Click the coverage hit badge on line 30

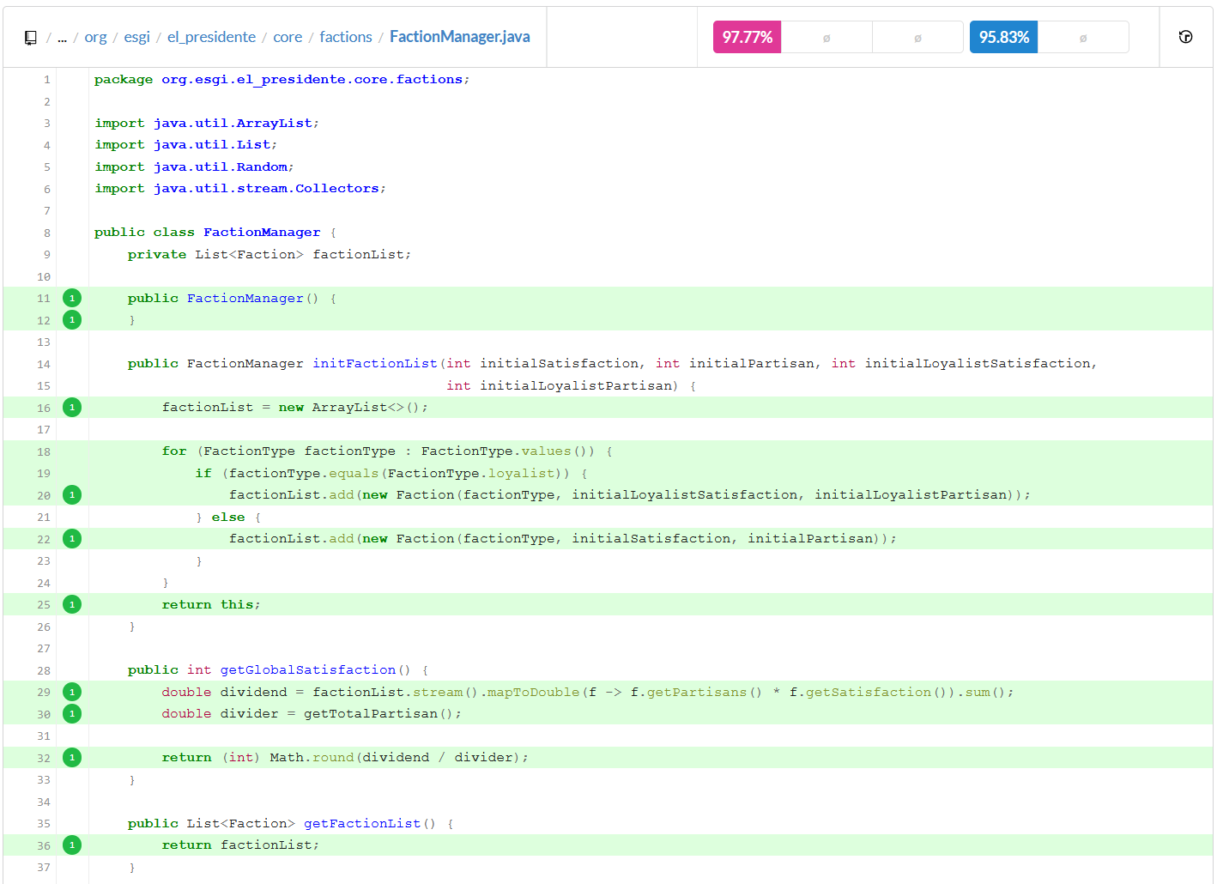72,714
